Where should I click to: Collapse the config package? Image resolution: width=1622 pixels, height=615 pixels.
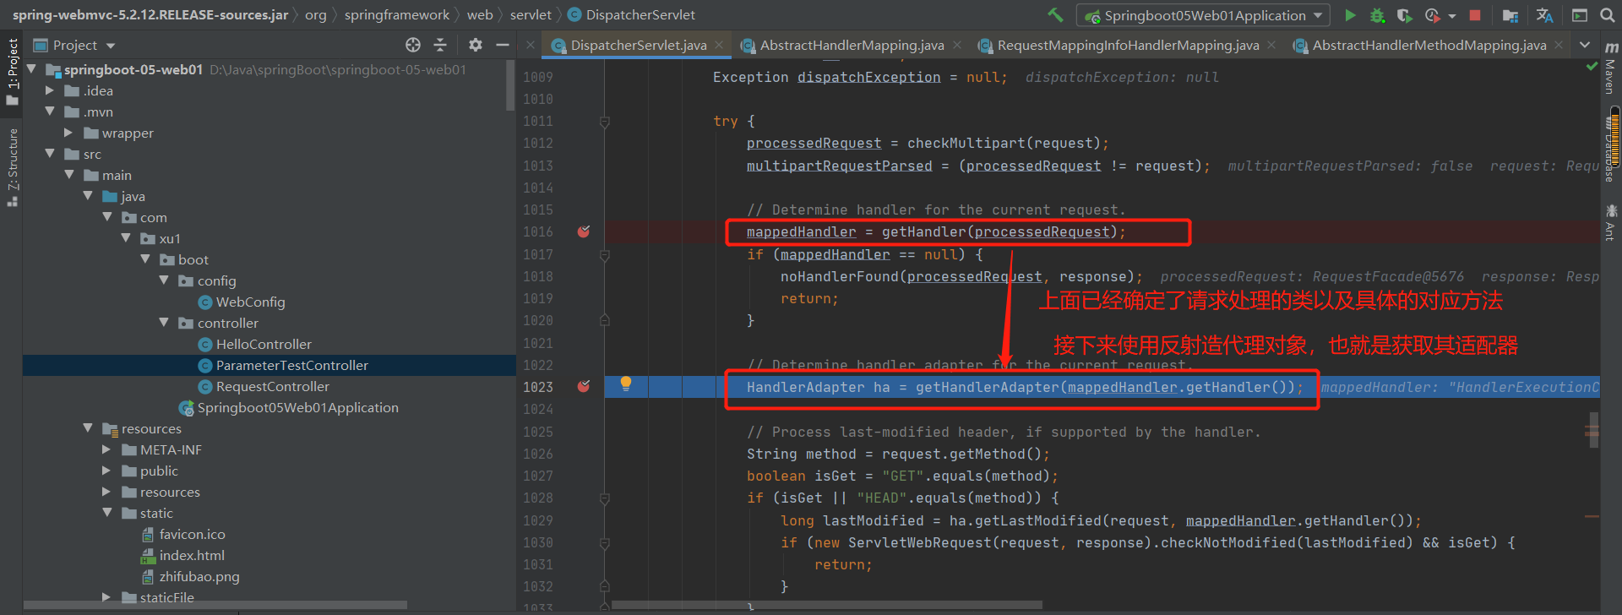pos(164,280)
